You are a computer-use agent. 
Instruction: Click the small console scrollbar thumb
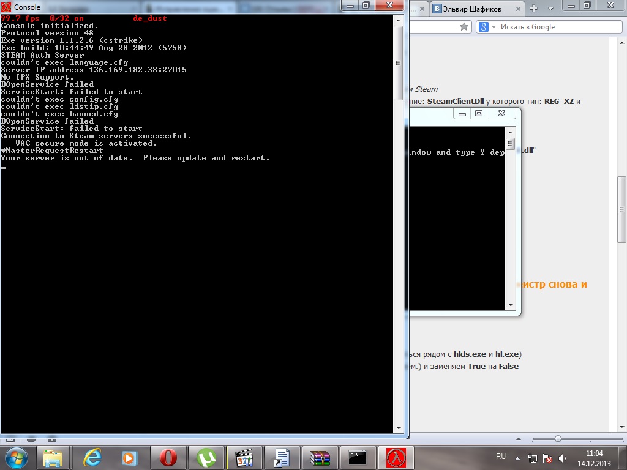click(510, 143)
